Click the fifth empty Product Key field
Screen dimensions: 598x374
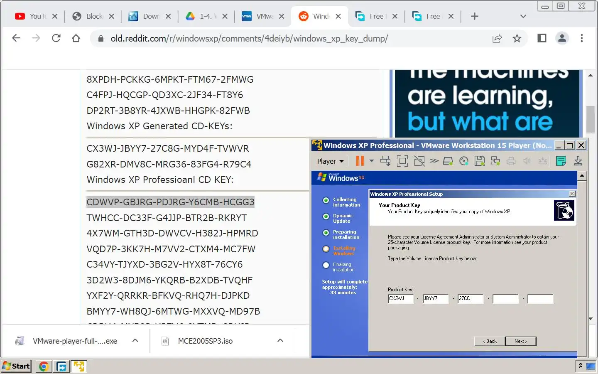click(x=540, y=298)
